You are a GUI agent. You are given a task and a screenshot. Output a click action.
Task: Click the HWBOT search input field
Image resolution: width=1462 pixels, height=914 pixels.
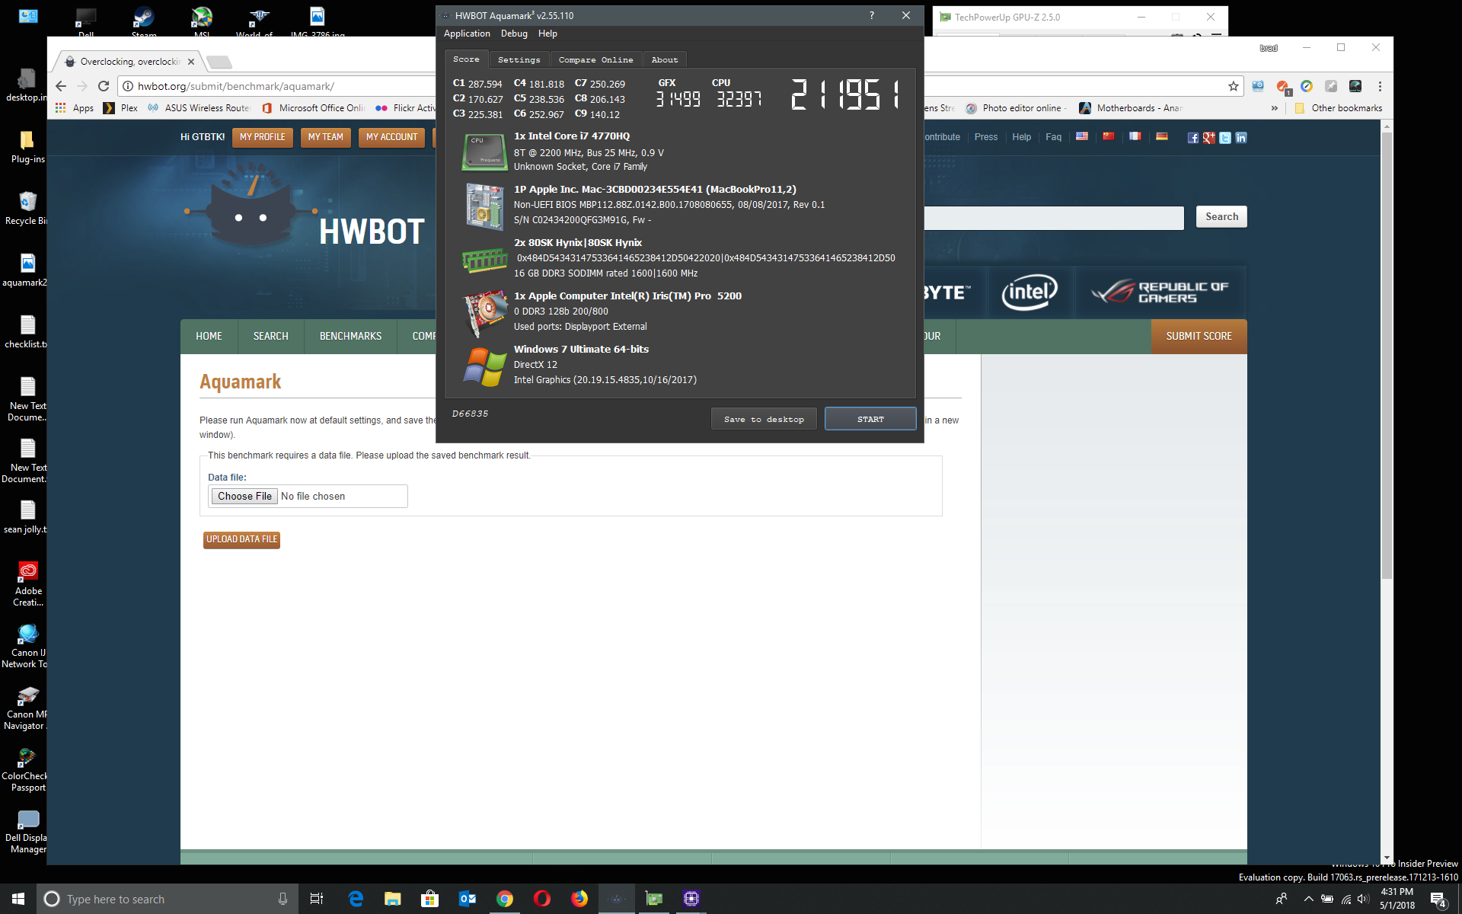[1054, 217]
